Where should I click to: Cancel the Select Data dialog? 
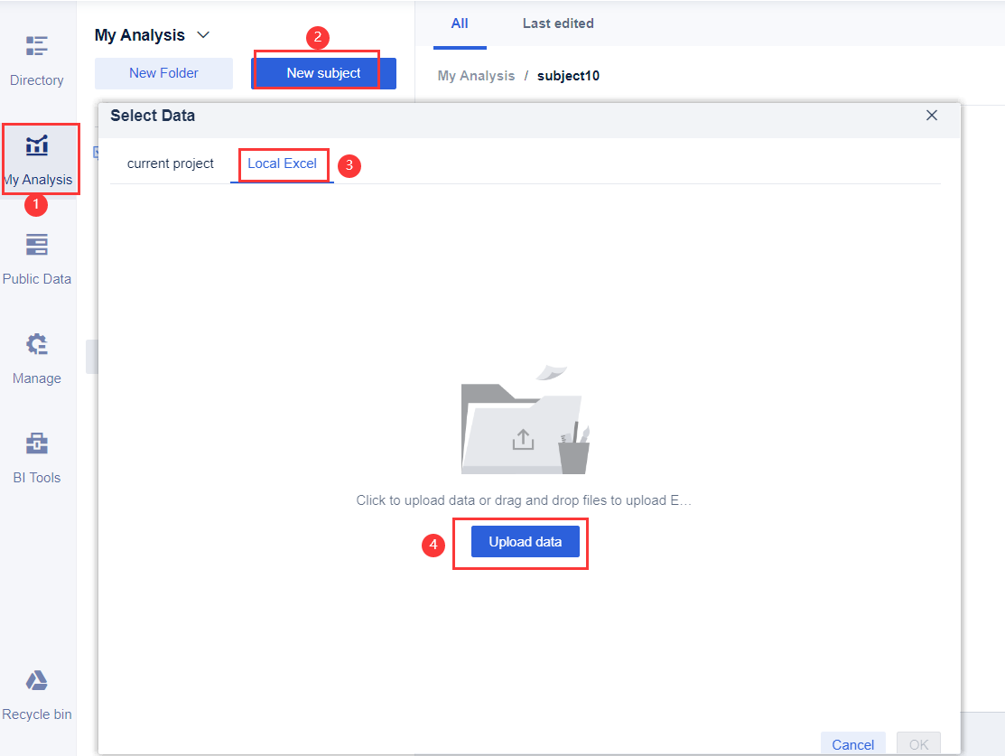pyautogui.click(x=852, y=744)
